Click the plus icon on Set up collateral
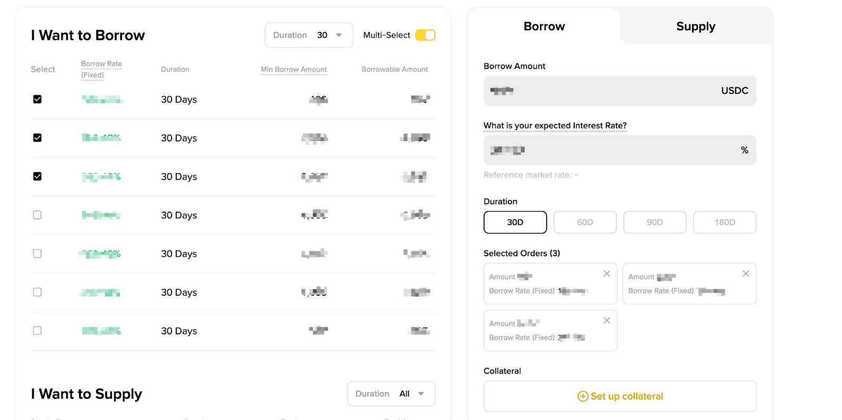Screen dimensions: 842x420 (x=583, y=396)
